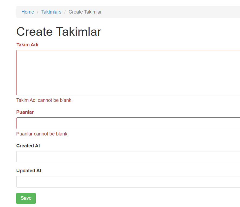Click the Created At label
Viewport: 240px width, 207px height.
pos(28,146)
